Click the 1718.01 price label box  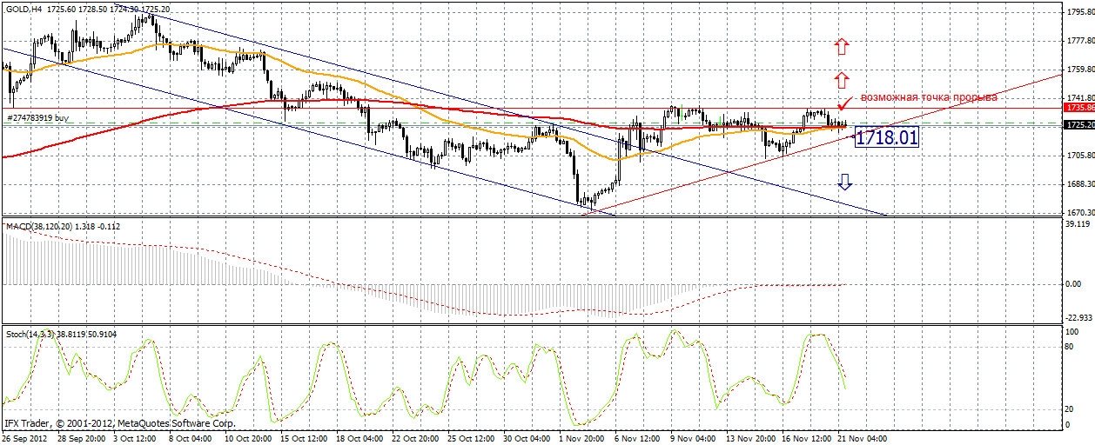click(x=887, y=136)
